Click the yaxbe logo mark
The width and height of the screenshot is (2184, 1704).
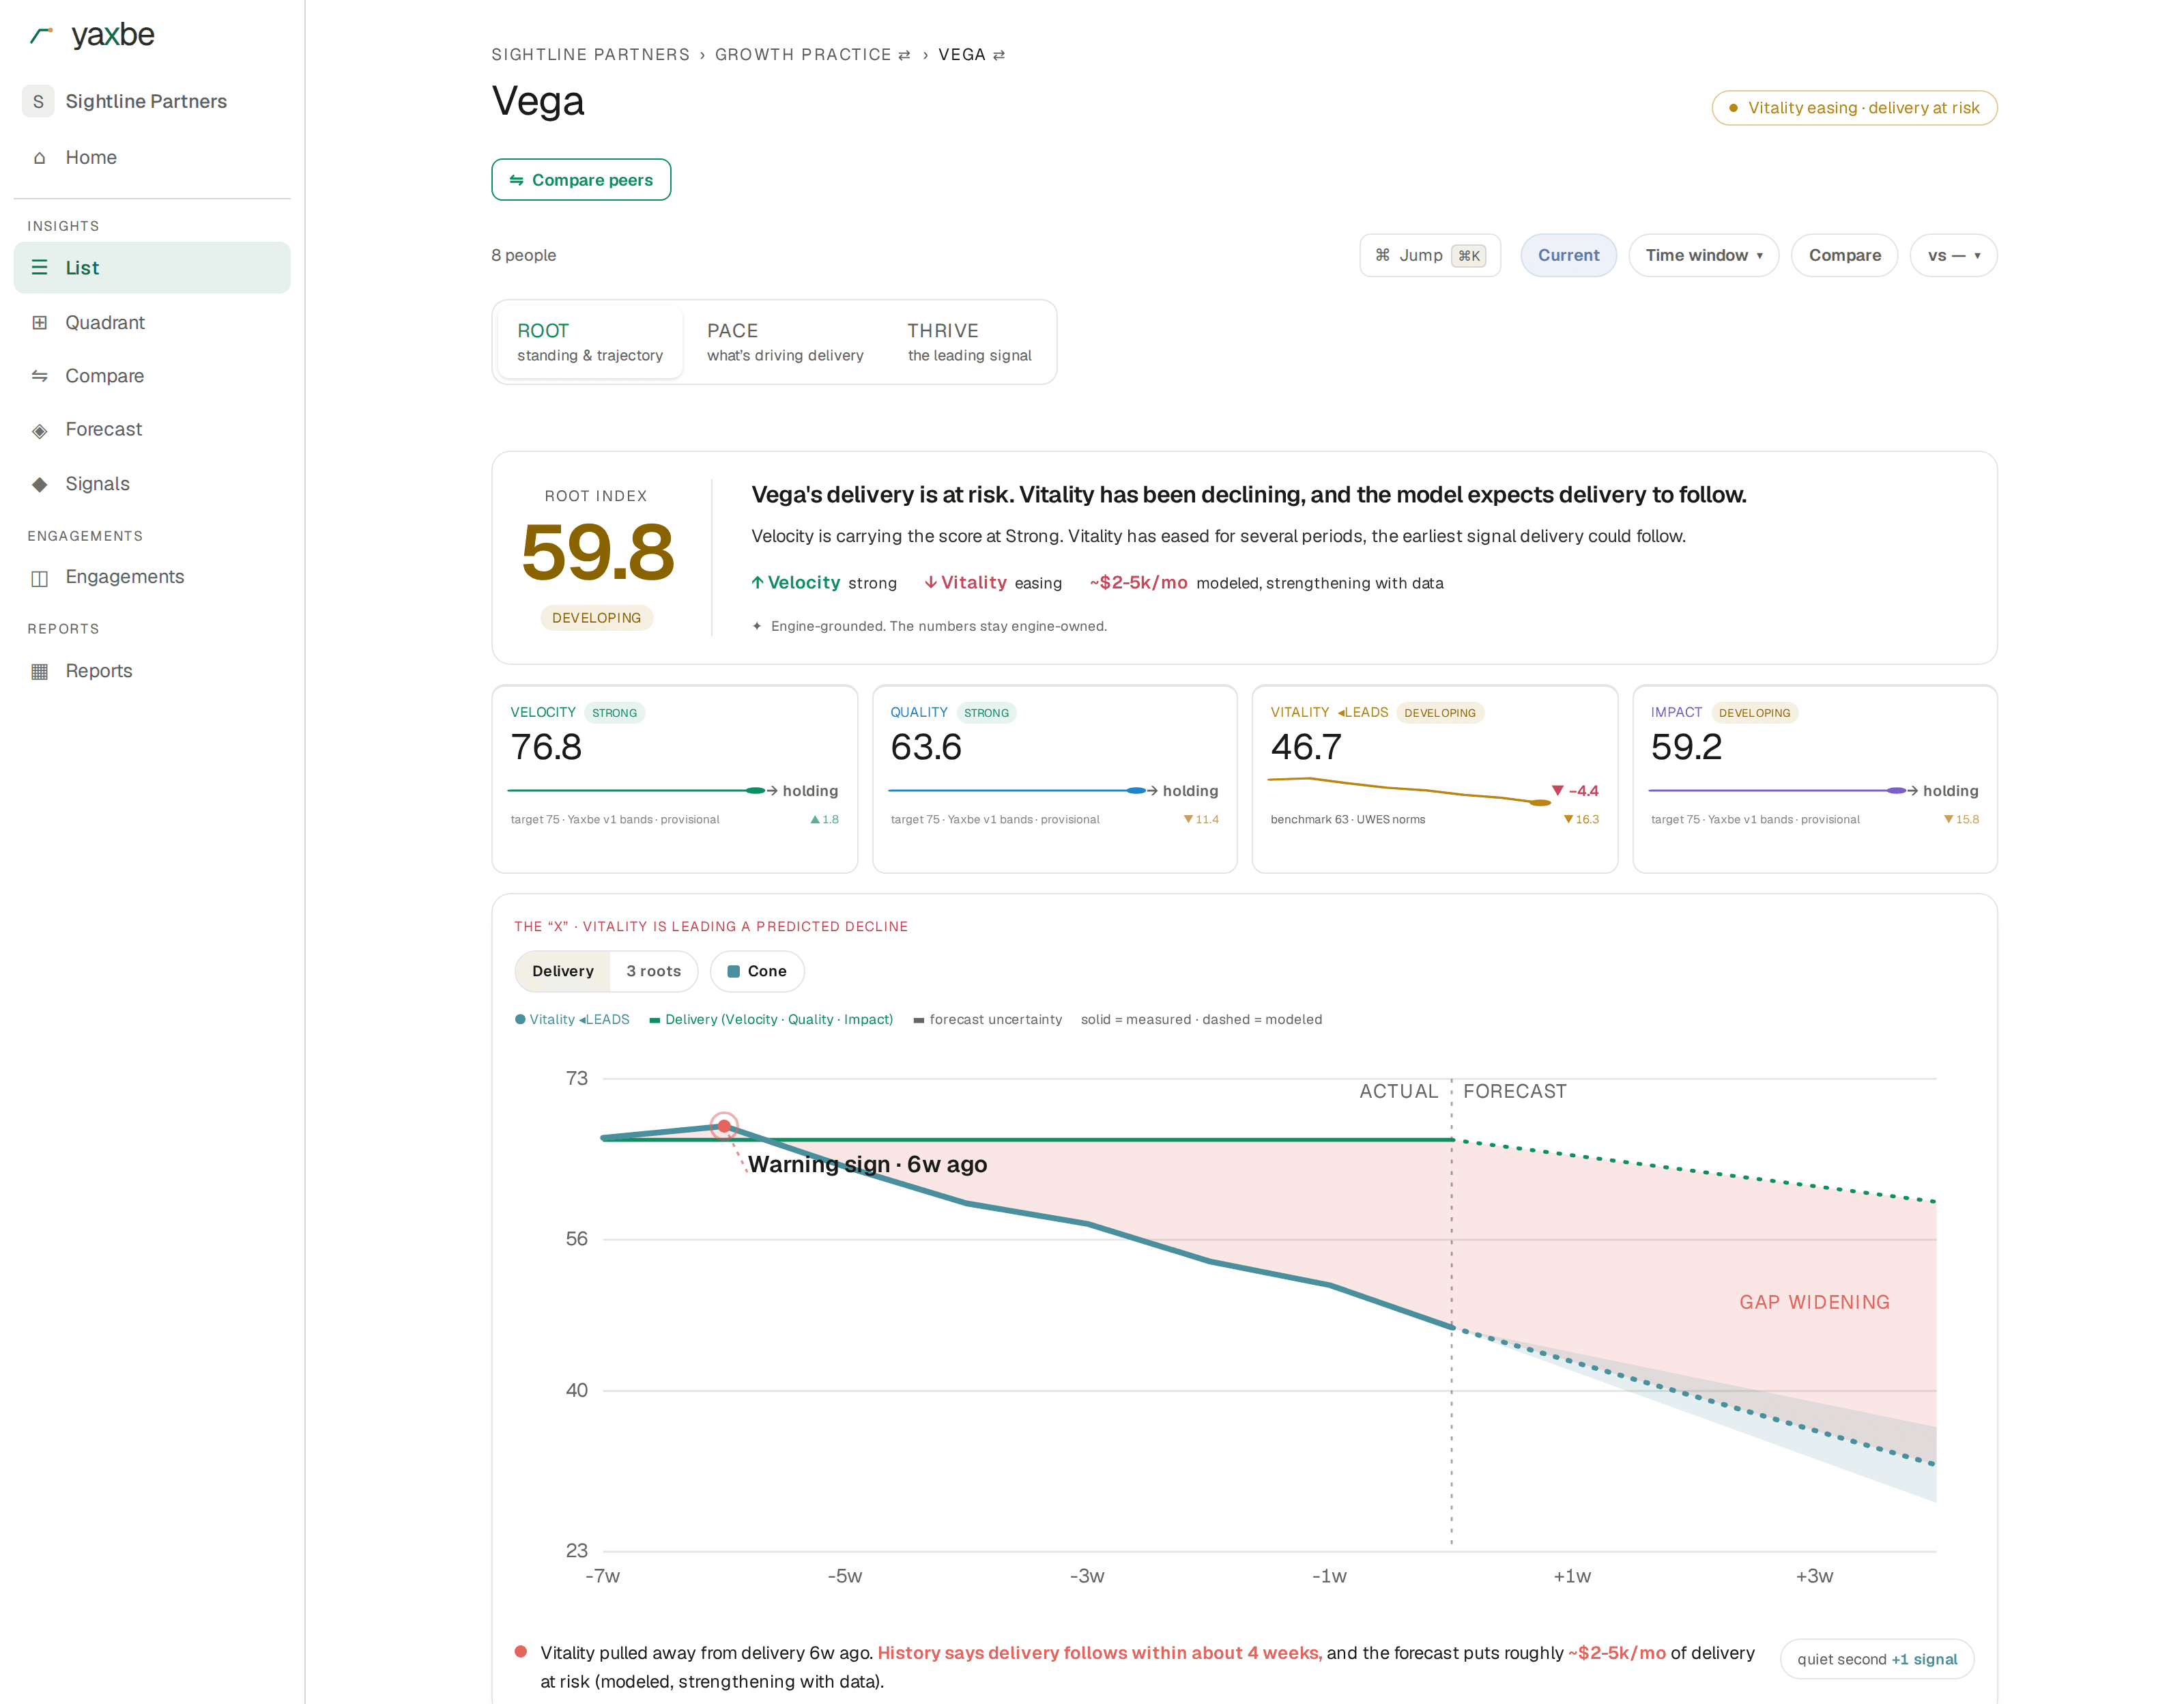tap(41, 35)
